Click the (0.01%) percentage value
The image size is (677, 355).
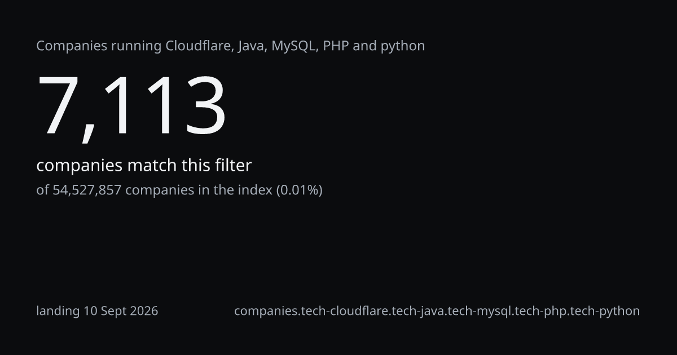(x=299, y=190)
